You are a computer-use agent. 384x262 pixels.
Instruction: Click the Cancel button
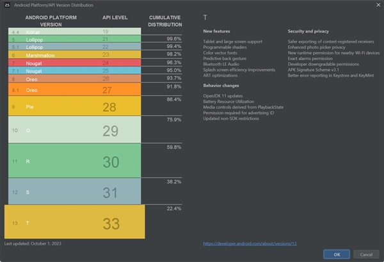pos(366,254)
